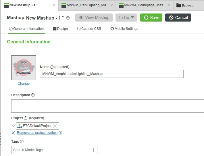Click the green Save button
The image size is (204, 156).
click(x=151, y=18)
